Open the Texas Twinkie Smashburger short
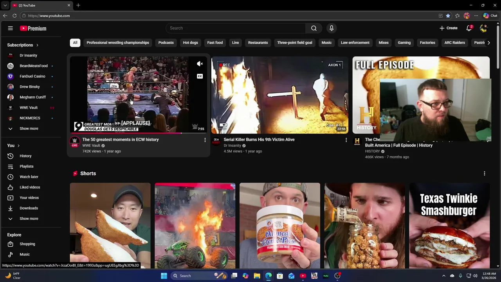 point(449,226)
